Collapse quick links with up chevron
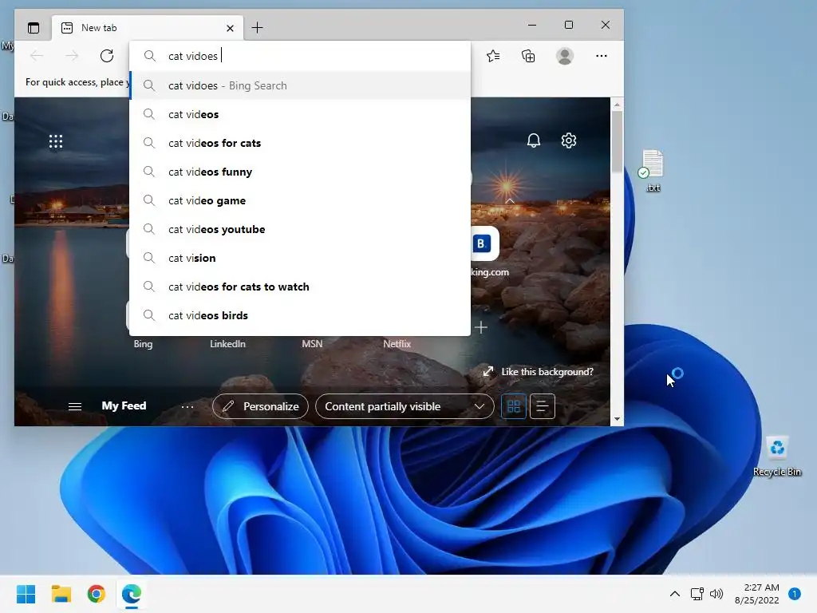This screenshot has height=613, width=817. tap(510, 200)
